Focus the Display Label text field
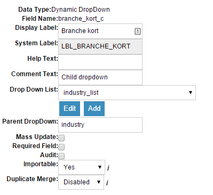Image resolution: width=213 pixels, height=195 pixels. pyautogui.click(x=100, y=31)
